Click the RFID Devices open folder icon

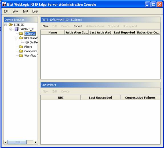point(21,38)
